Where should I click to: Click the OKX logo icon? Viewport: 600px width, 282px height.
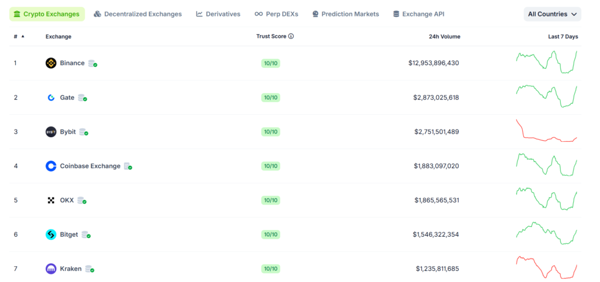pyautogui.click(x=51, y=201)
